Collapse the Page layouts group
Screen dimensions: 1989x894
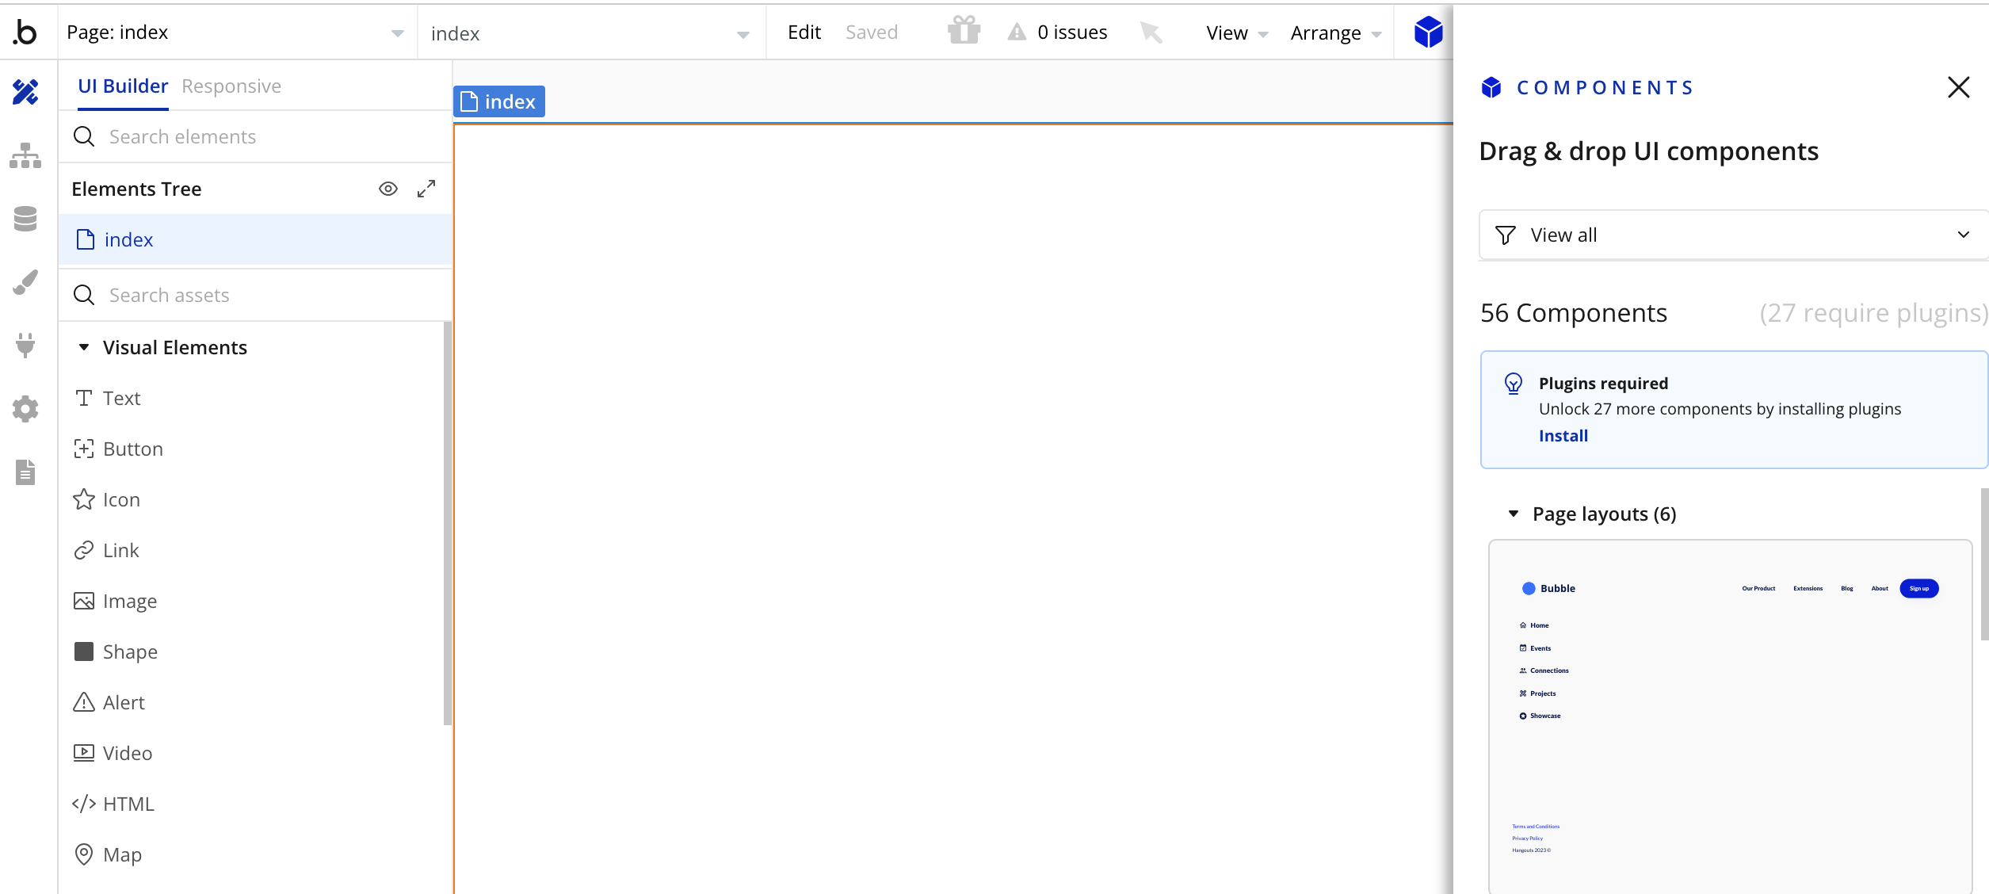coord(1514,514)
